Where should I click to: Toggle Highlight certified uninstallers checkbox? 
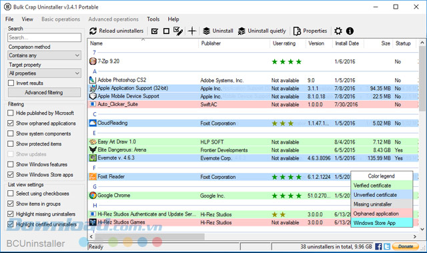click(x=11, y=224)
